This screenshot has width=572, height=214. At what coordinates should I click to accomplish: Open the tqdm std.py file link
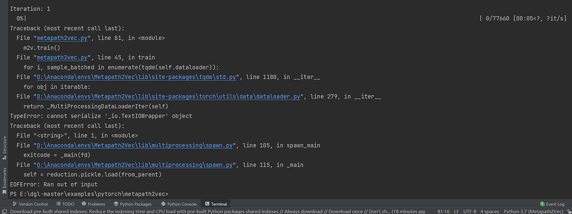click(137, 77)
